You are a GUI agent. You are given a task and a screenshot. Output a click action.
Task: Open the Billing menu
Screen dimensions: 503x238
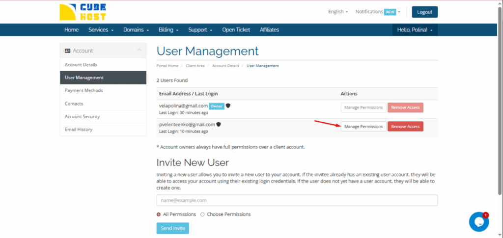pos(168,30)
